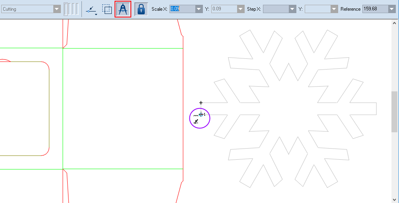The width and height of the screenshot is (399, 203).
Task: Expand the Reference value dropdown
Action: 391,9
